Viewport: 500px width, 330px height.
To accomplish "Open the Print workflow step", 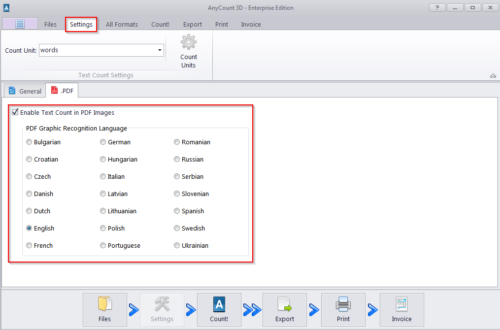I will [343, 310].
